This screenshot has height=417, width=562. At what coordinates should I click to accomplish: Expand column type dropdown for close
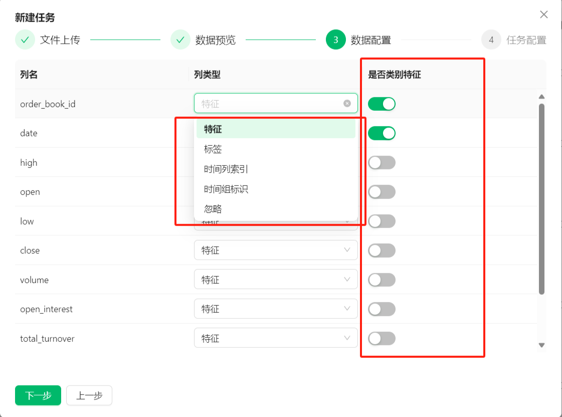pyautogui.click(x=276, y=250)
